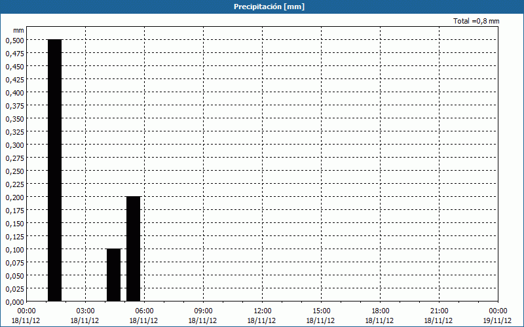The height and width of the screenshot is (327, 524).
Task: Click the 0,300 y-axis label
Action: 15,145
